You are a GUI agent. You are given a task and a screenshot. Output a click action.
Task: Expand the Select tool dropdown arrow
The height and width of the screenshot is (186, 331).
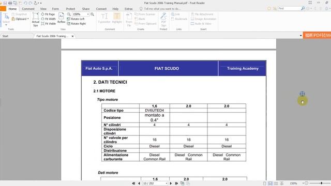[6, 25]
